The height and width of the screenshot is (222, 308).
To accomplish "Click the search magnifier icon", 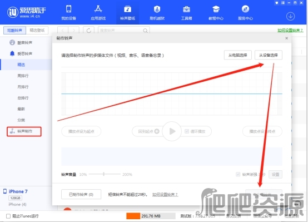I will coord(145,31).
